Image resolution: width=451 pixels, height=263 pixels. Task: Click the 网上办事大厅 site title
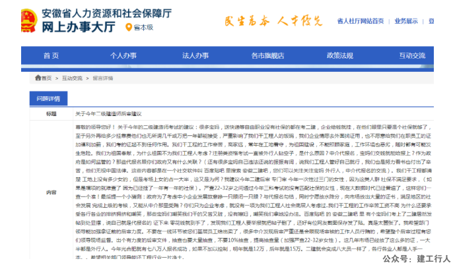click(79, 27)
